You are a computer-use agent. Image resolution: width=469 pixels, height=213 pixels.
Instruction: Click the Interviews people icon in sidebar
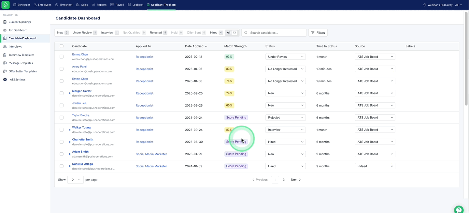pyautogui.click(x=5, y=46)
